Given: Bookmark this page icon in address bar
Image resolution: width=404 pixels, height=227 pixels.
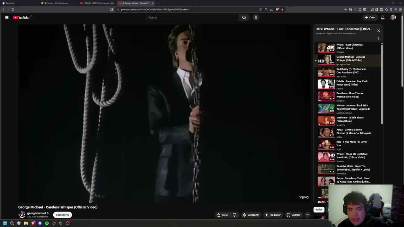Looking at the screenshot, I should (111, 9).
